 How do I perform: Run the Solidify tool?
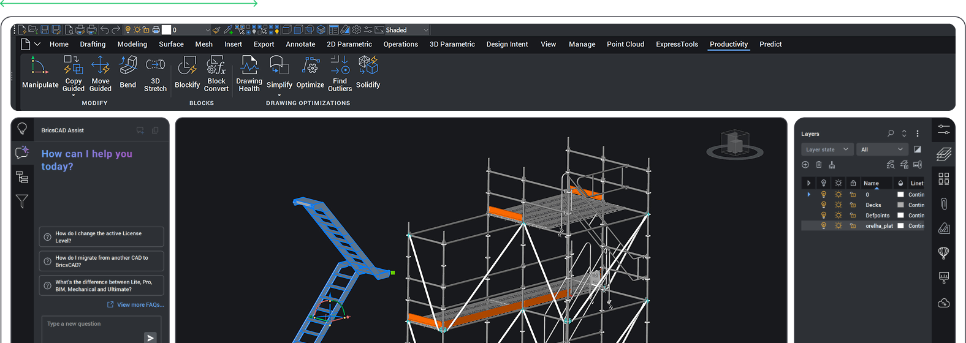(368, 73)
